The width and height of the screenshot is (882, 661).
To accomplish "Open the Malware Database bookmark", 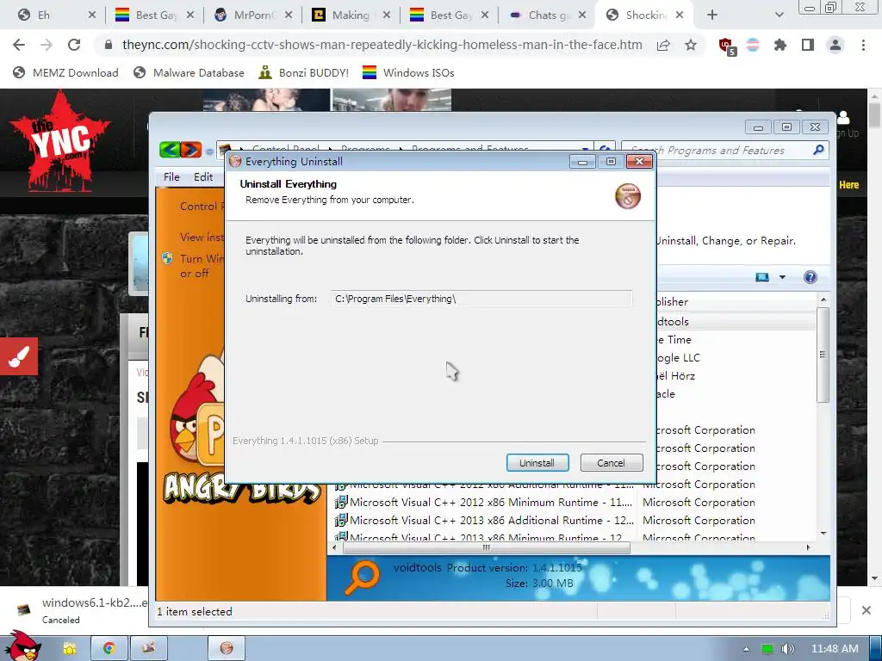I will [x=189, y=72].
